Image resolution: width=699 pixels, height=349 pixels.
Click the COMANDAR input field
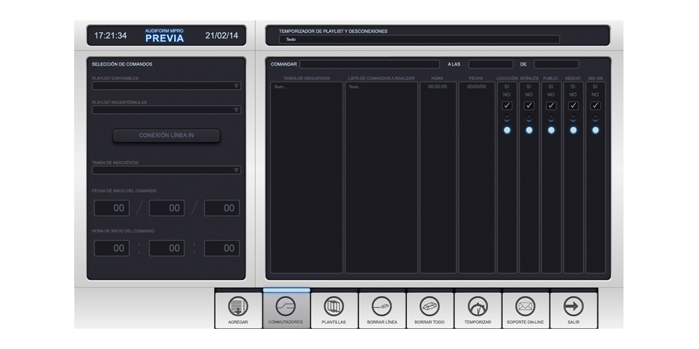tap(370, 64)
